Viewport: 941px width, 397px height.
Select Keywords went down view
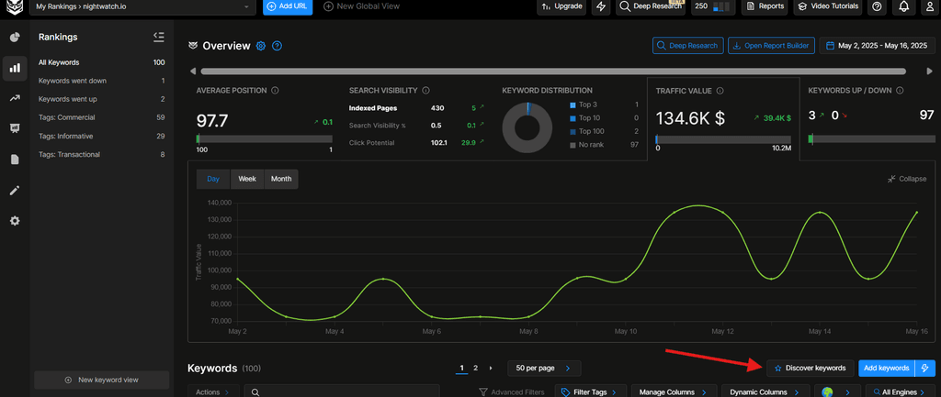point(101,81)
